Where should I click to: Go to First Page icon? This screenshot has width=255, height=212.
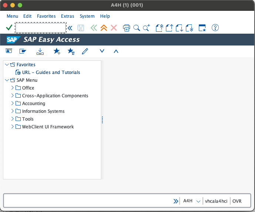(160, 28)
